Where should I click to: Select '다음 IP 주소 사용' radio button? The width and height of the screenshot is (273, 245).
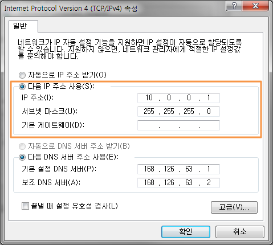[x=22, y=87]
